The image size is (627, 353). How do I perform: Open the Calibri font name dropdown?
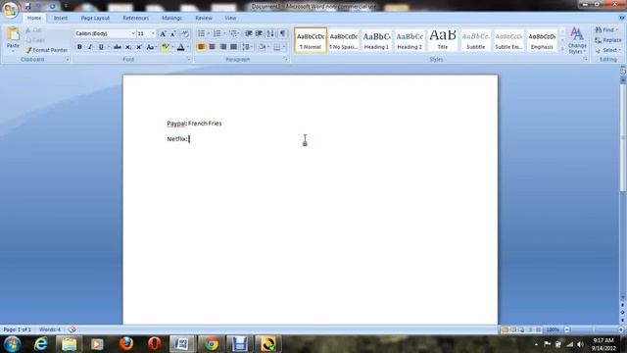133,33
